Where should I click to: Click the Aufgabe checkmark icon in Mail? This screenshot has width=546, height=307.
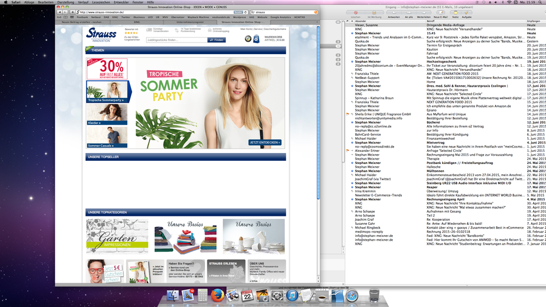pyautogui.click(x=466, y=13)
